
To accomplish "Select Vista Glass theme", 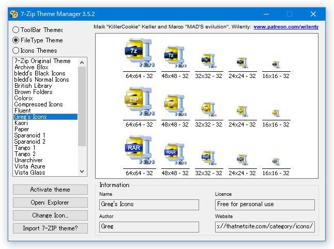I will click(45, 173).
